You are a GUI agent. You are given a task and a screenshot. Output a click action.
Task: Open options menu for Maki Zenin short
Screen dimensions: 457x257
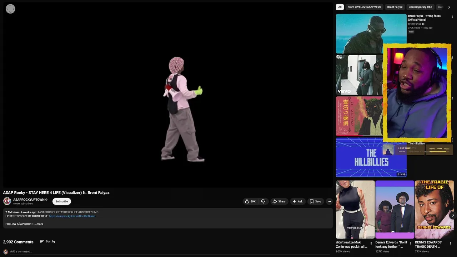click(x=371, y=244)
